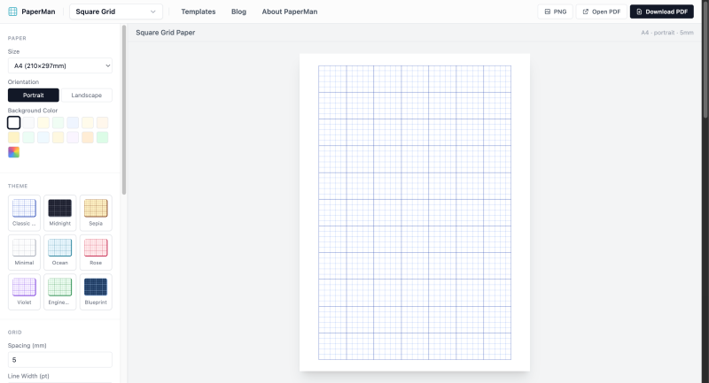
Task: Export the paper as PNG
Action: click(556, 11)
